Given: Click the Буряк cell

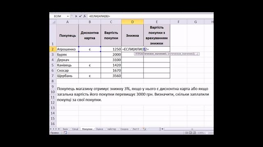Looking at the screenshot, I should click(x=67, y=54).
